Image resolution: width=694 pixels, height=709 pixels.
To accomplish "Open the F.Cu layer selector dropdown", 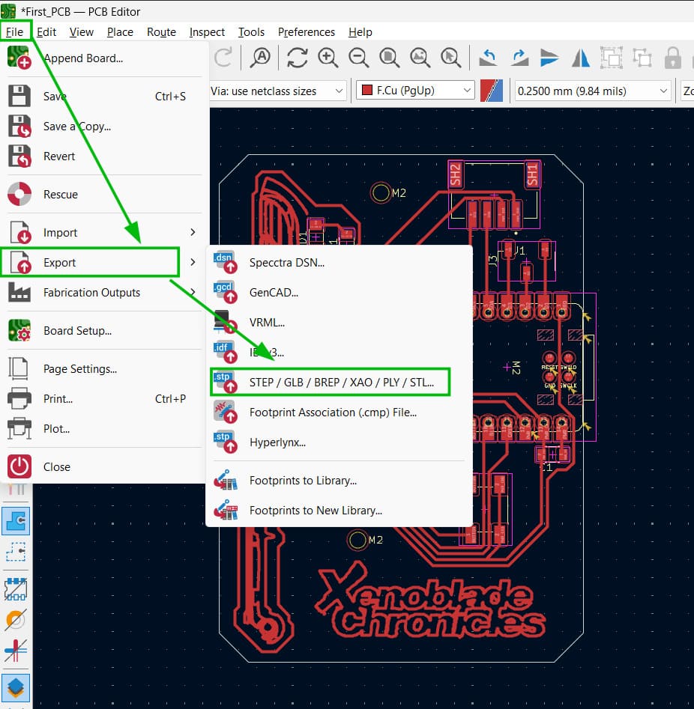I will [x=416, y=91].
